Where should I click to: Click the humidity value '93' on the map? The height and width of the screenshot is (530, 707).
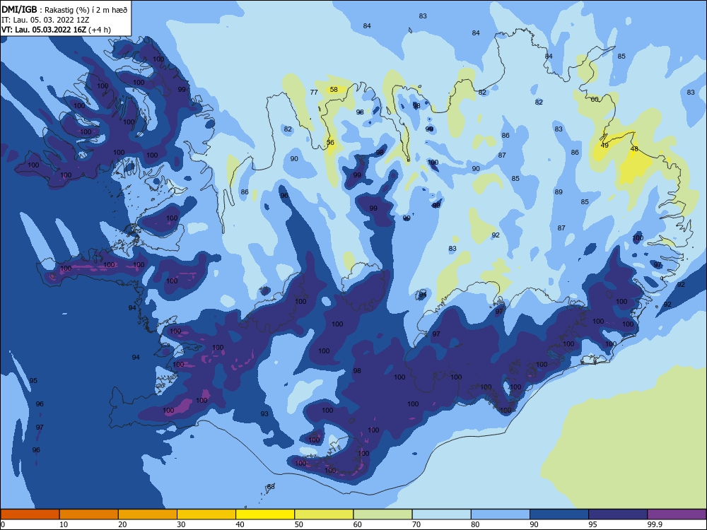(264, 413)
